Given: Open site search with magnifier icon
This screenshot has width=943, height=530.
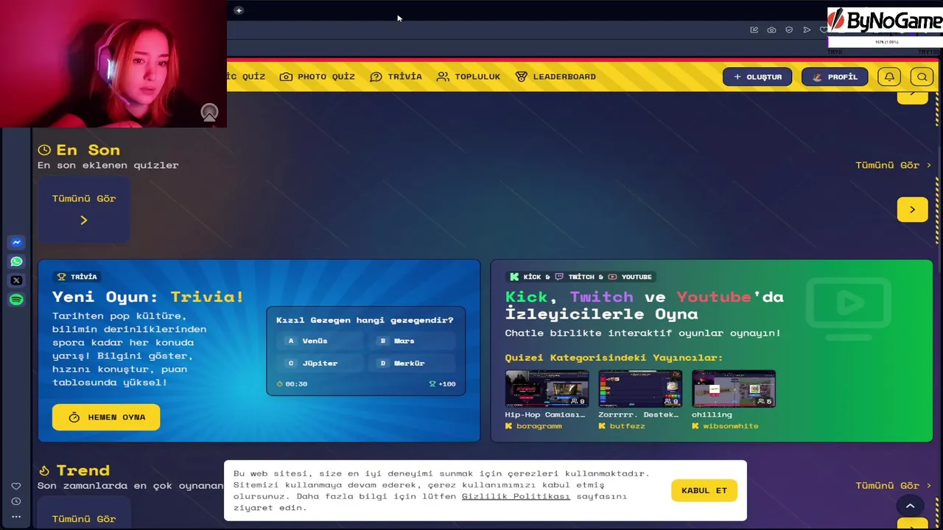Looking at the screenshot, I should [922, 77].
